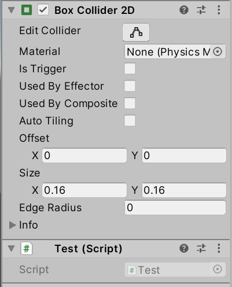This screenshot has width=232, height=287.
Task: Collapse the Box Collider 2D component foldout
Action: click(x=12, y=10)
